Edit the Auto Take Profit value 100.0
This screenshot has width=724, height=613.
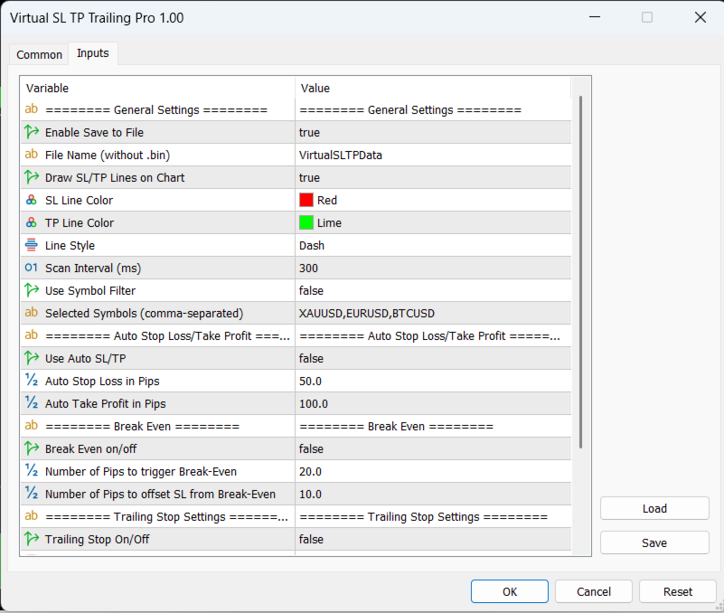pos(433,404)
